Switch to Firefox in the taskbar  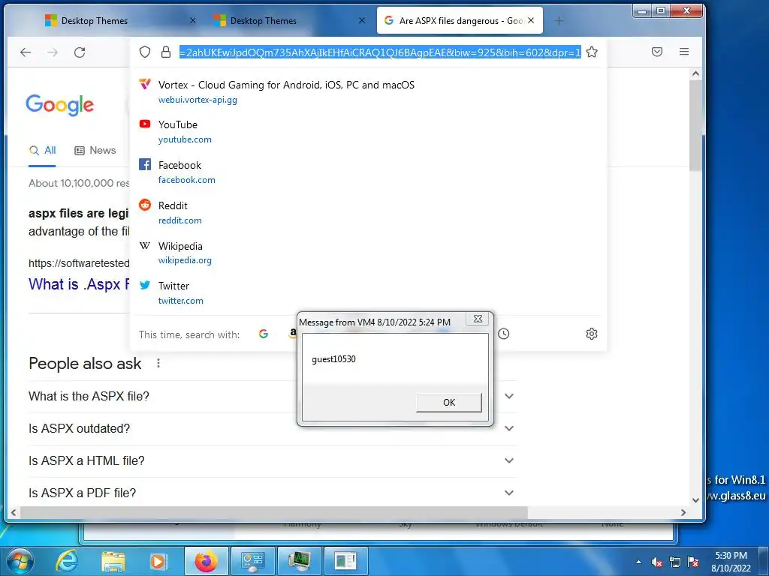(206, 561)
